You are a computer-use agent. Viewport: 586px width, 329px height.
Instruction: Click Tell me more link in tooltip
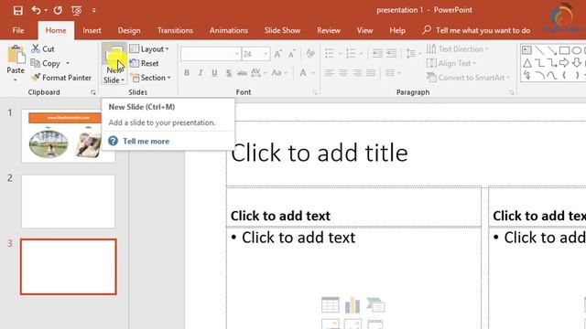pyautogui.click(x=146, y=142)
